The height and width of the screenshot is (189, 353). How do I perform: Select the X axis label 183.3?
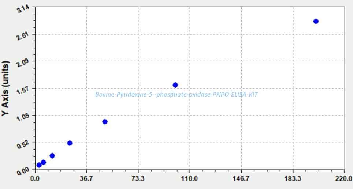pos(293,179)
